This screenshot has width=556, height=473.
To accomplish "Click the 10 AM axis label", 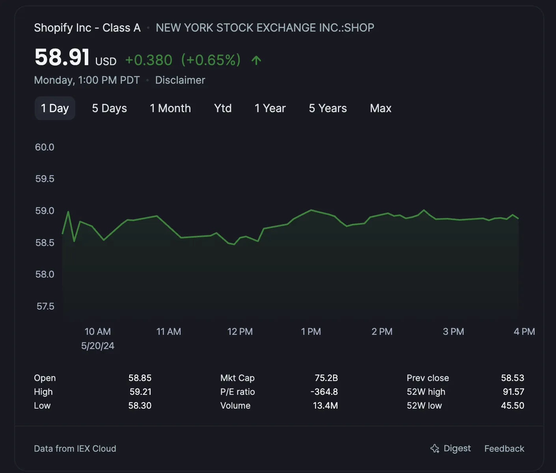I will [x=98, y=332].
